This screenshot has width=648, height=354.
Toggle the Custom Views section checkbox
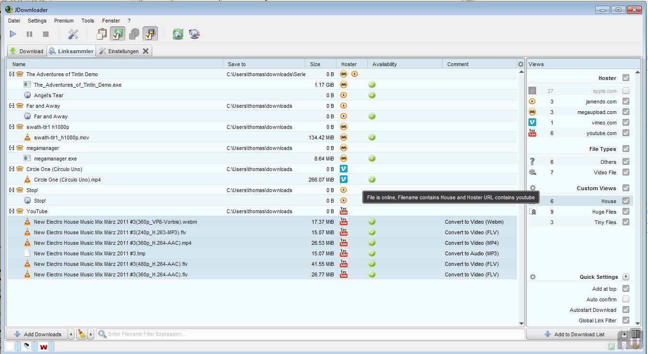tap(626, 188)
